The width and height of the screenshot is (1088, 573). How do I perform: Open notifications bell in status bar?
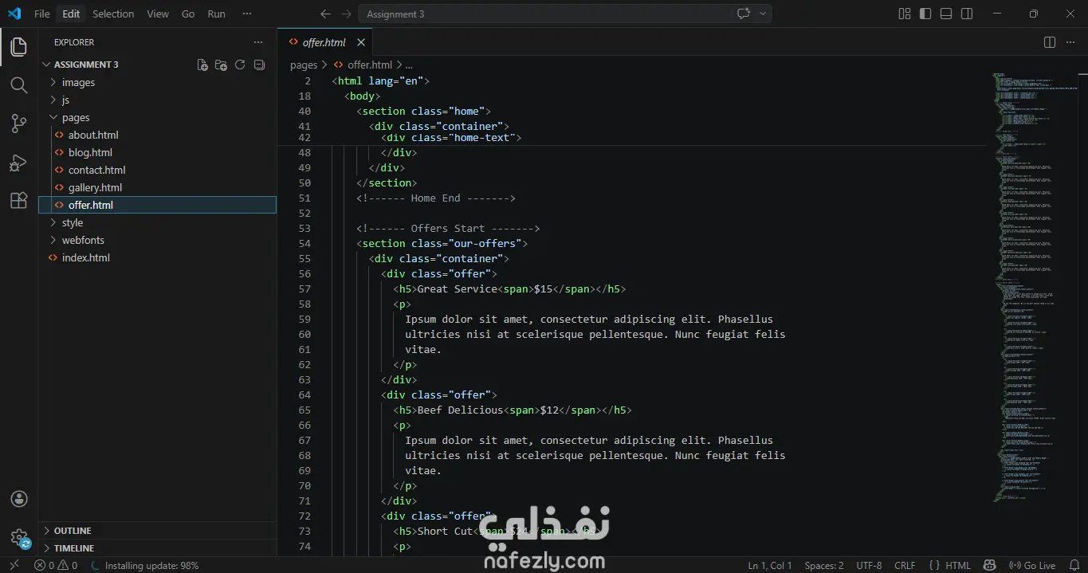(x=1073, y=565)
